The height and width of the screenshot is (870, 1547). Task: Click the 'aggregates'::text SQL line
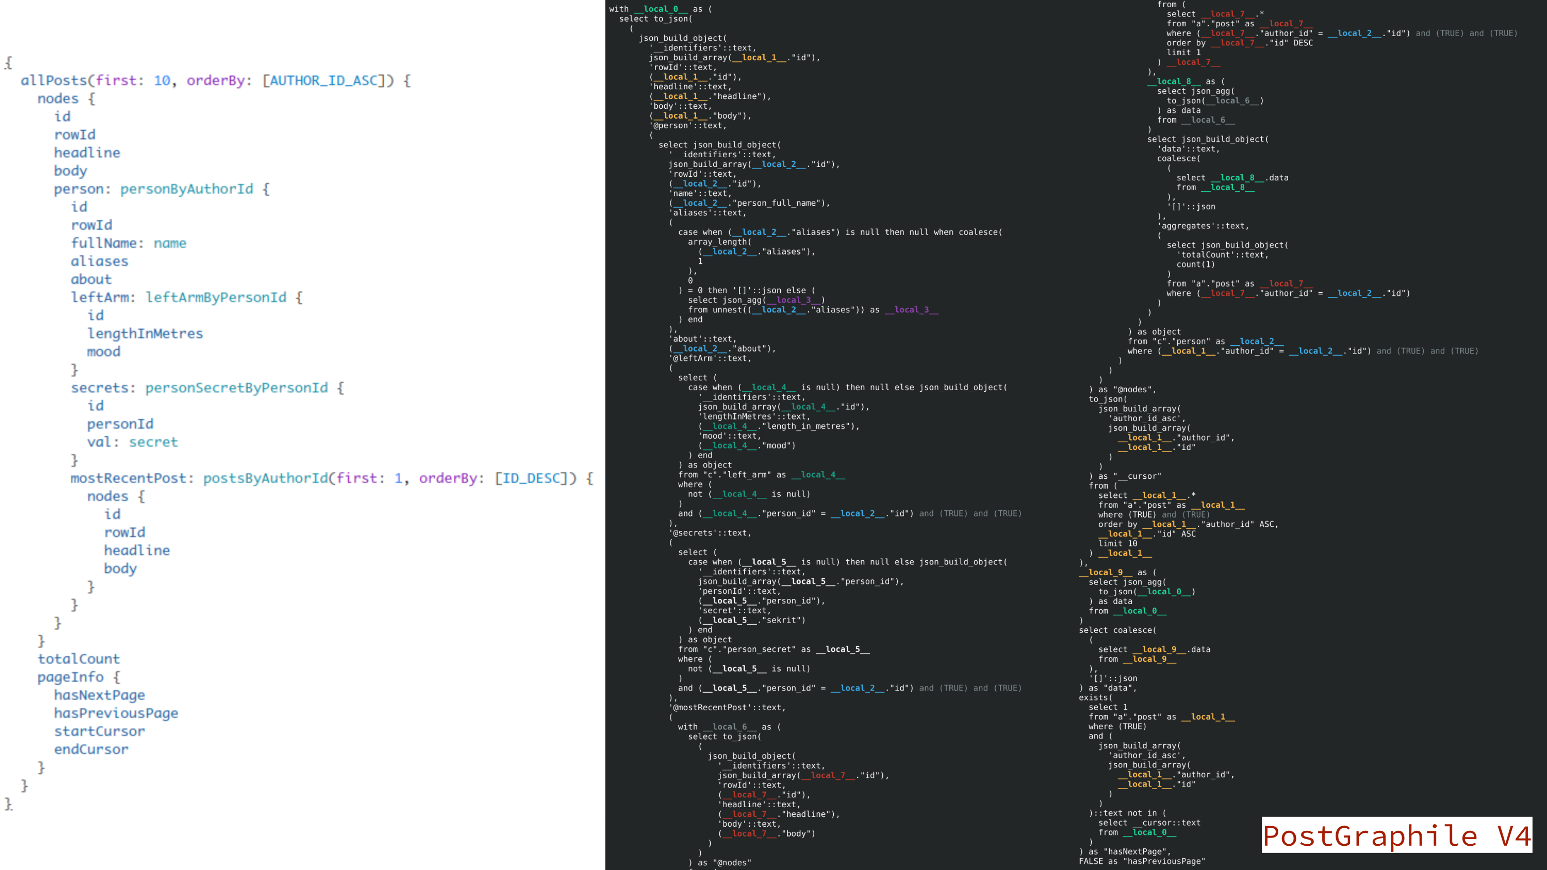tap(1204, 226)
